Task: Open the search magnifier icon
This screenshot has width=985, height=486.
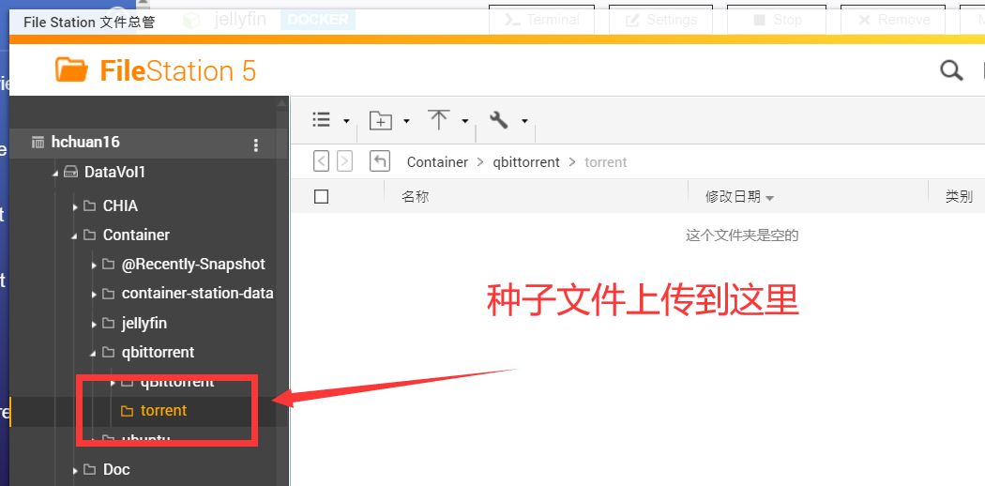Action: pyautogui.click(x=951, y=70)
